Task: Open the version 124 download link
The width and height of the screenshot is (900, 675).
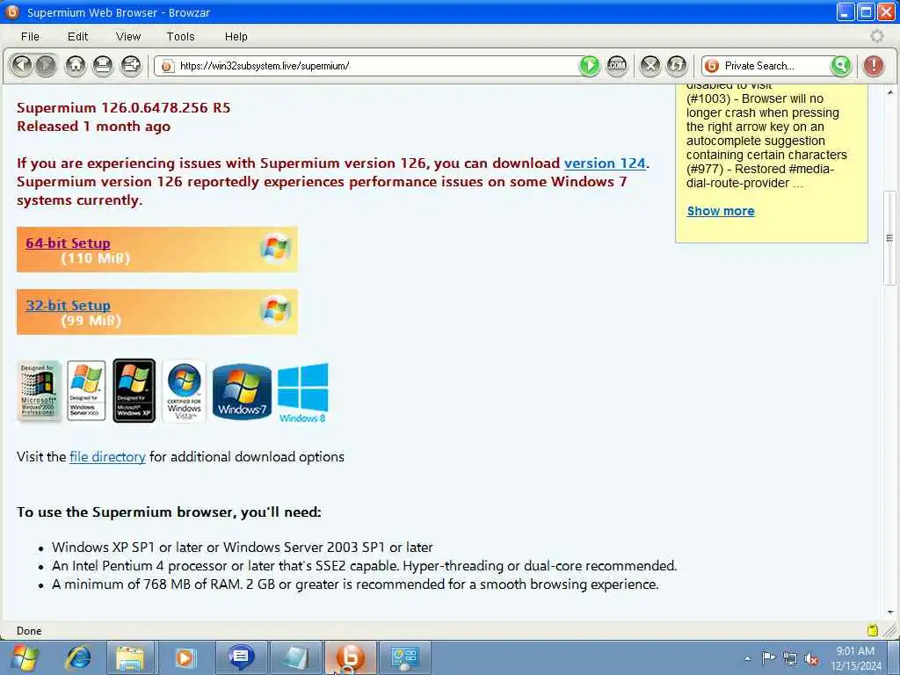Action: (x=605, y=163)
